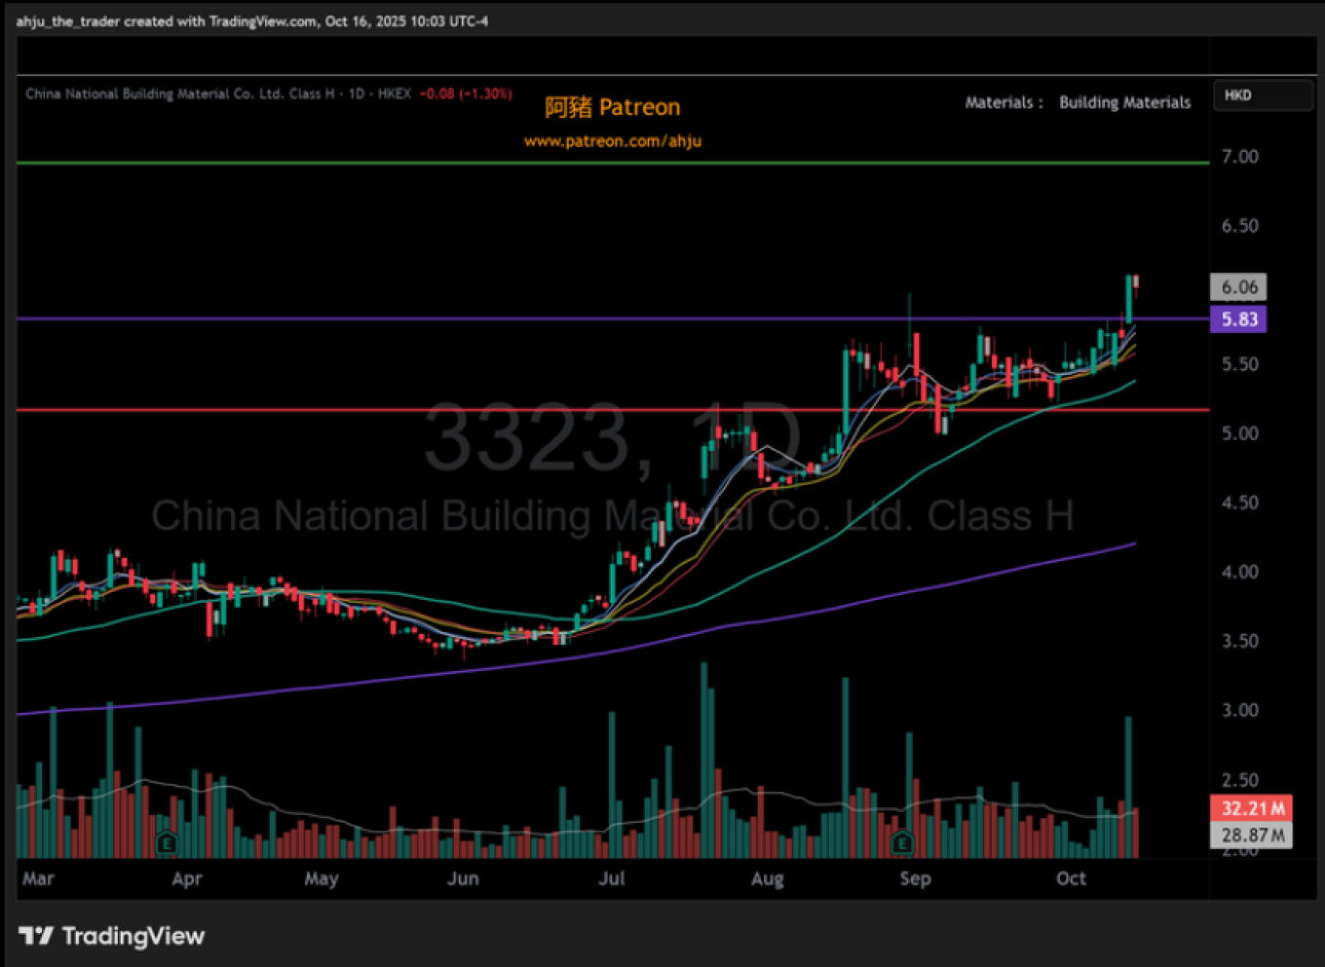Click the Materials sector label
Screen dimensions: 1325x967
pyautogui.click(x=999, y=102)
